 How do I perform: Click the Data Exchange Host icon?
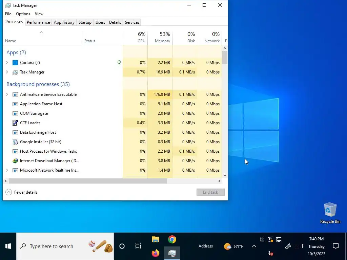(15, 132)
